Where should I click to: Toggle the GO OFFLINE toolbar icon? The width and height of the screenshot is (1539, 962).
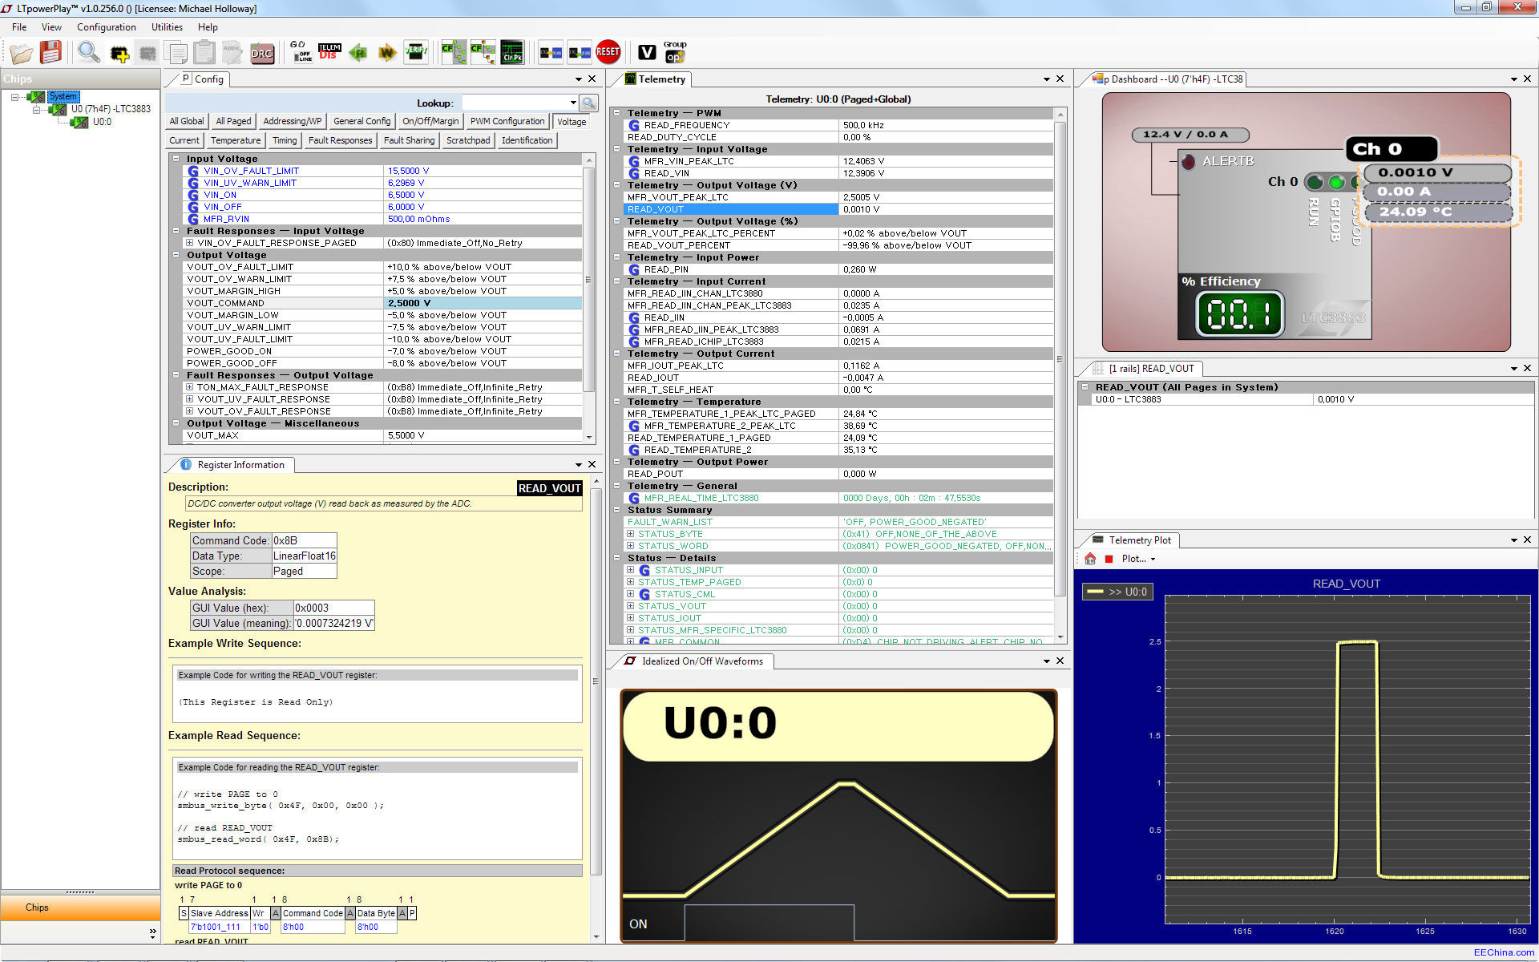coord(301,52)
